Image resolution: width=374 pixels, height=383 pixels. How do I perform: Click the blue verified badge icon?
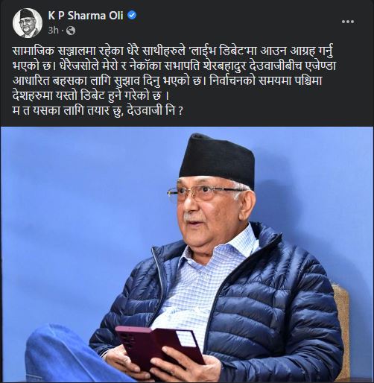132,16
